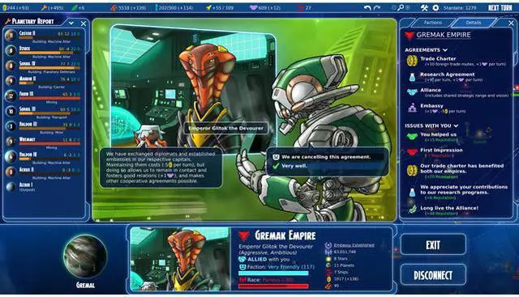Click the Dzibix planet icon

pyautogui.click(x=11, y=50)
